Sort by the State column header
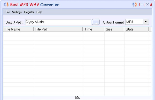Viewport: 155px width, 100px height. pyautogui.click(x=136, y=29)
